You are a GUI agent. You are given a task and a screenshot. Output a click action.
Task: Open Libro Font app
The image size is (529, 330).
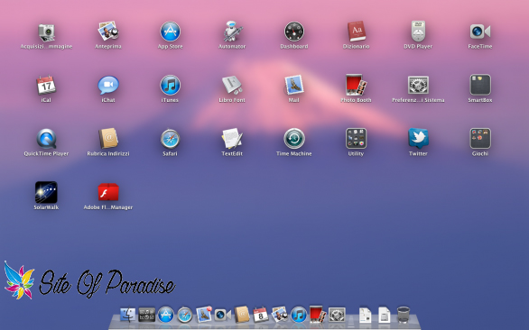(232, 85)
